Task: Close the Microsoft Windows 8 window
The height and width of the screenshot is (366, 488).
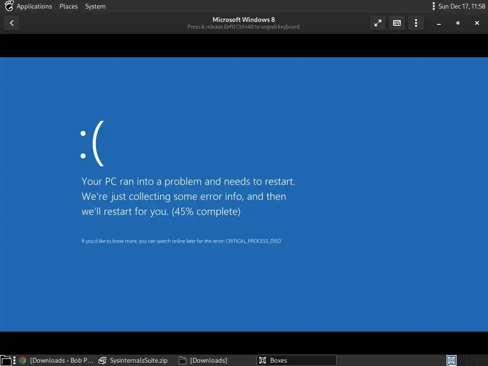Action: coord(477,23)
